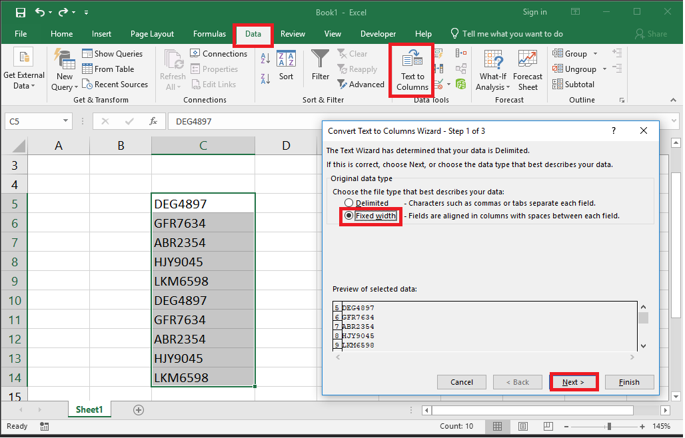Click the Remove Duplicates icon
Image resolution: width=685 pixels, height=438 pixels.
coord(438,69)
